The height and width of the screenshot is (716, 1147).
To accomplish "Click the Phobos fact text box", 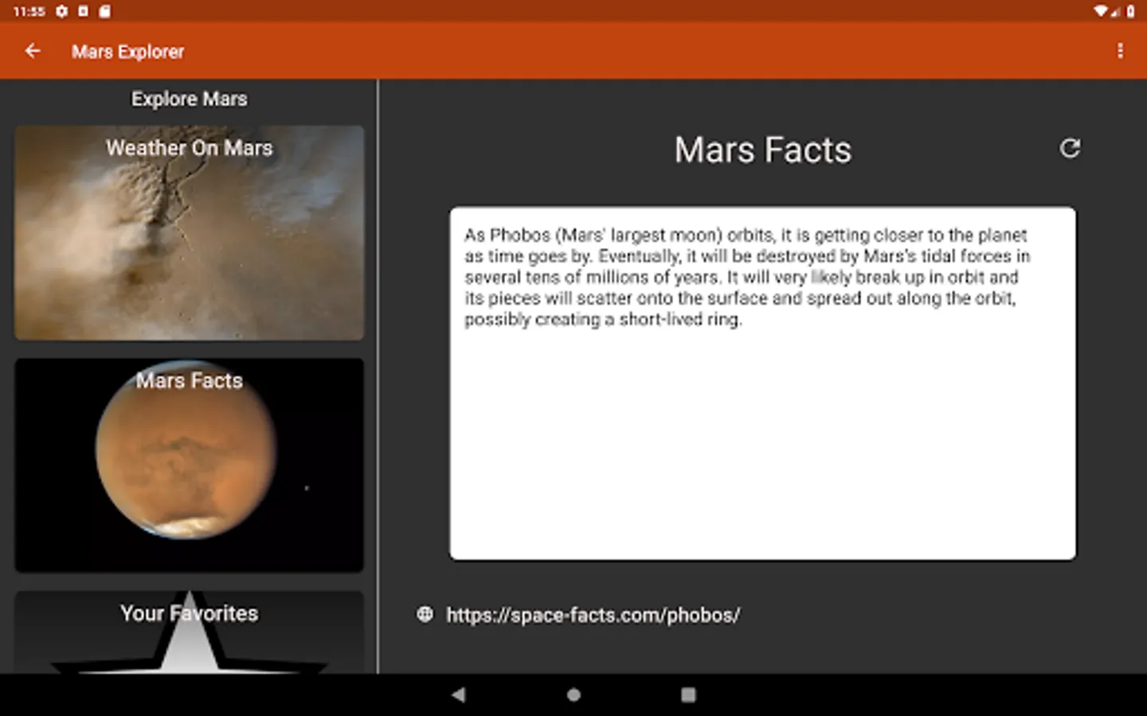I will pos(762,383).
